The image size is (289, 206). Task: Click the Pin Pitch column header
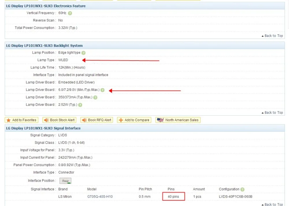(x=145, y=189)
